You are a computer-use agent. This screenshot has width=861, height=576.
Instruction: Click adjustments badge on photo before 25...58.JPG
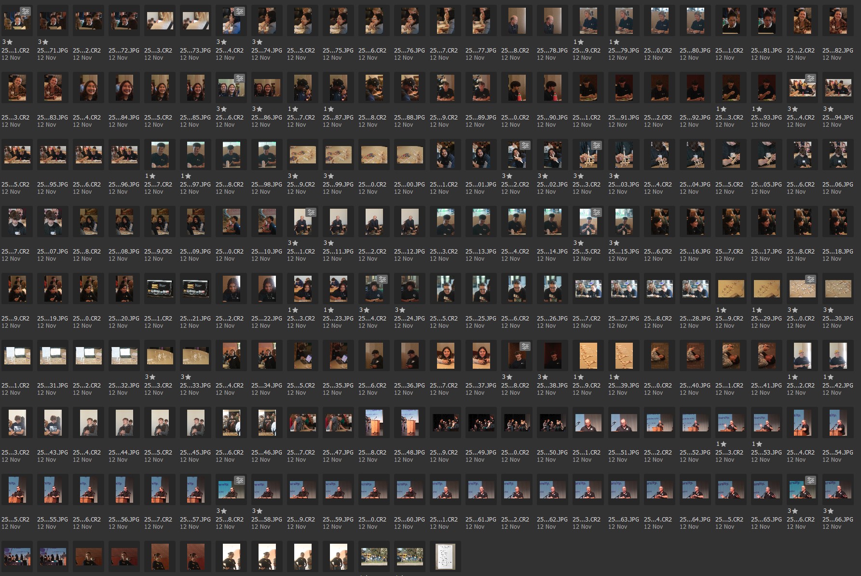pos(239,480)
